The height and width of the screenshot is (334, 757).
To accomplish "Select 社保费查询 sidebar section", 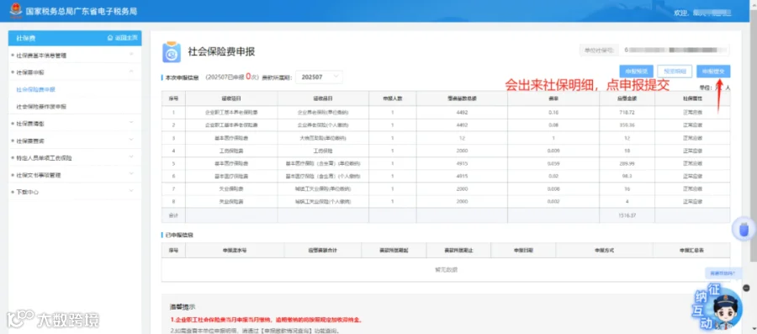I will click(30, 141).
